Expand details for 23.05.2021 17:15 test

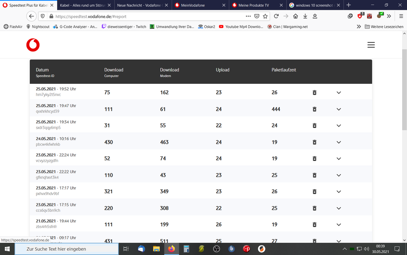click(339, 208)
